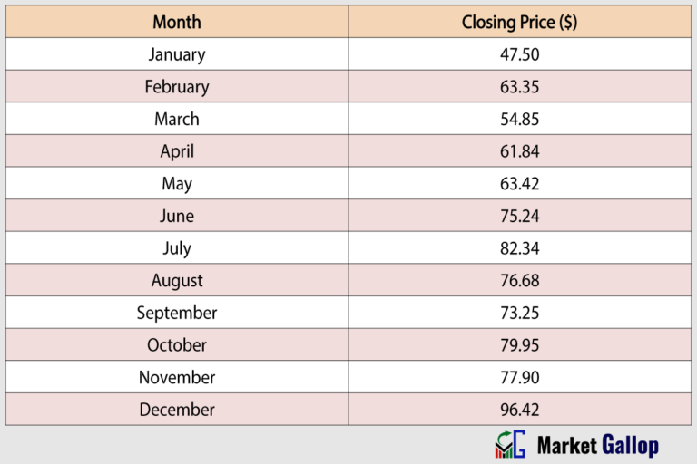Click the 79.95 October price cell
The width and height of the screenshot is (697, 464).
click(519, 345)
